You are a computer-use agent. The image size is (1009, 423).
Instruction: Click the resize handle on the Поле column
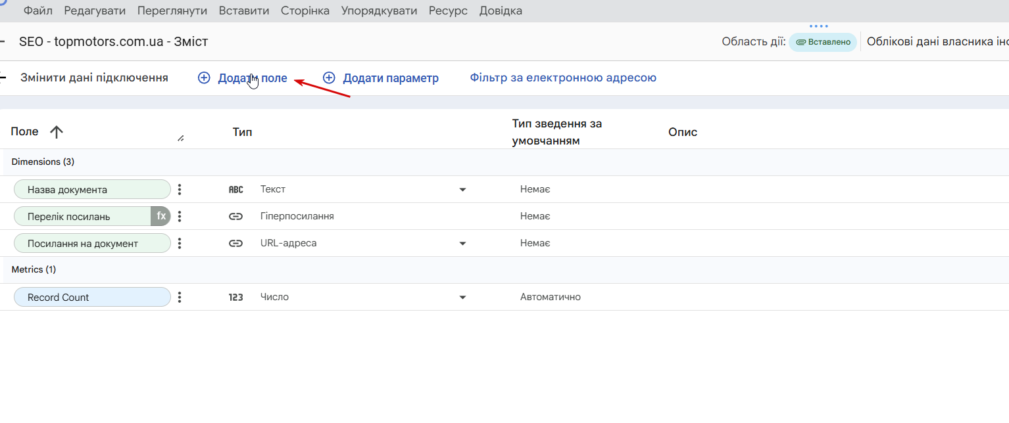pyautogui.click(x=181, y=138)
